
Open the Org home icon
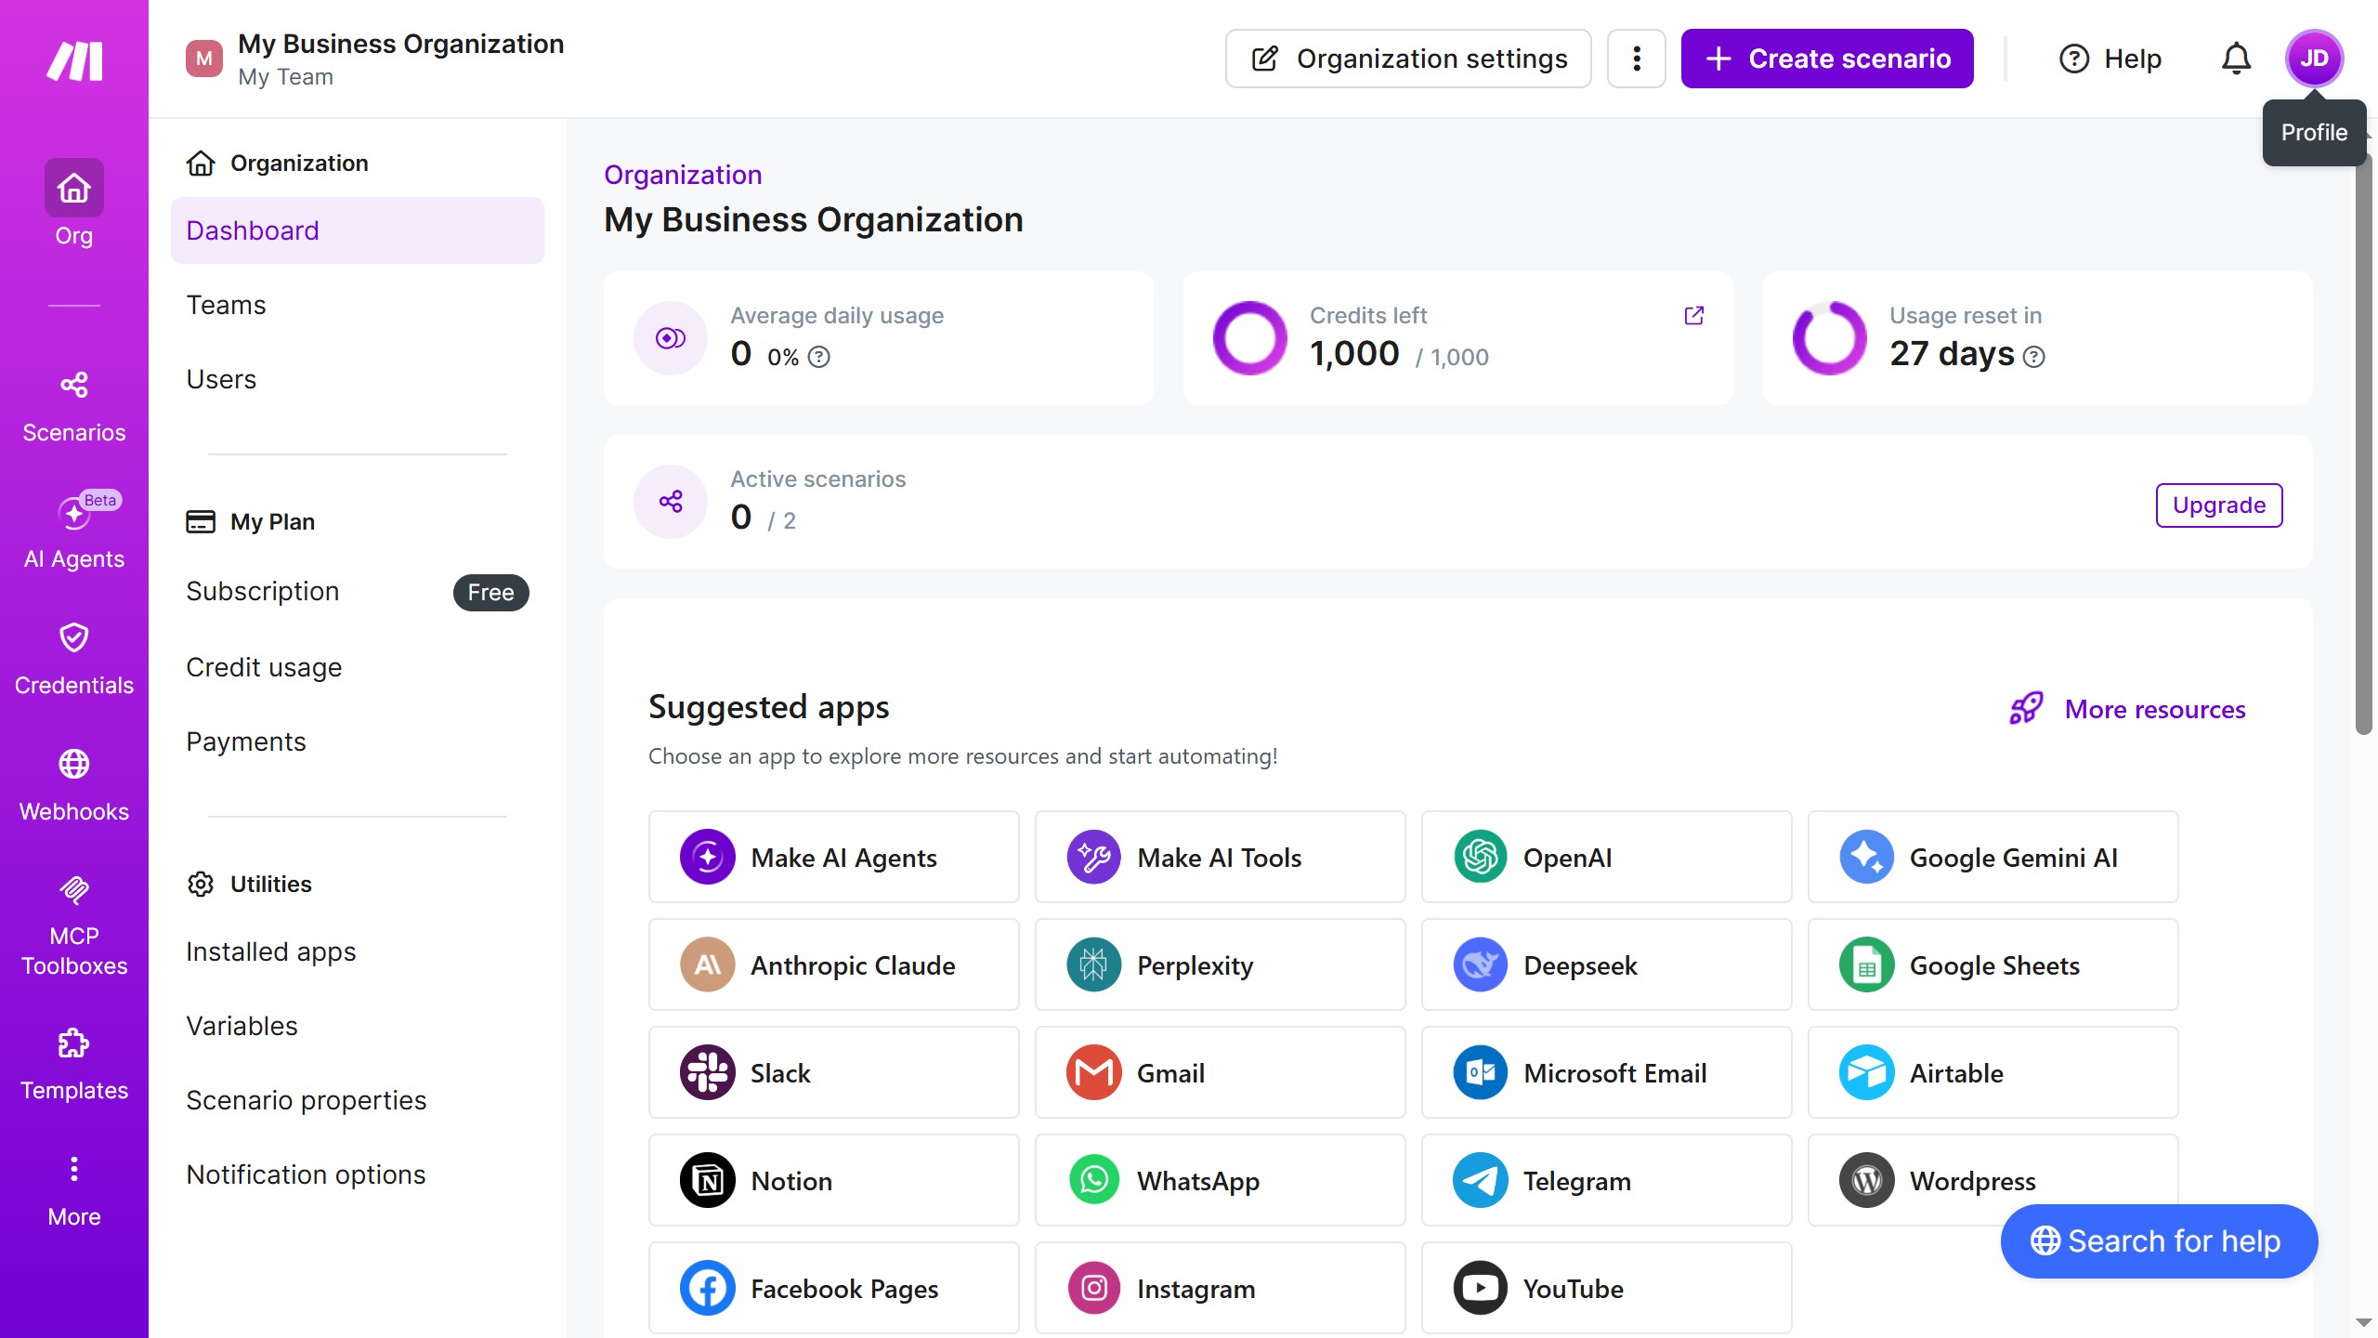pos(74,189)
